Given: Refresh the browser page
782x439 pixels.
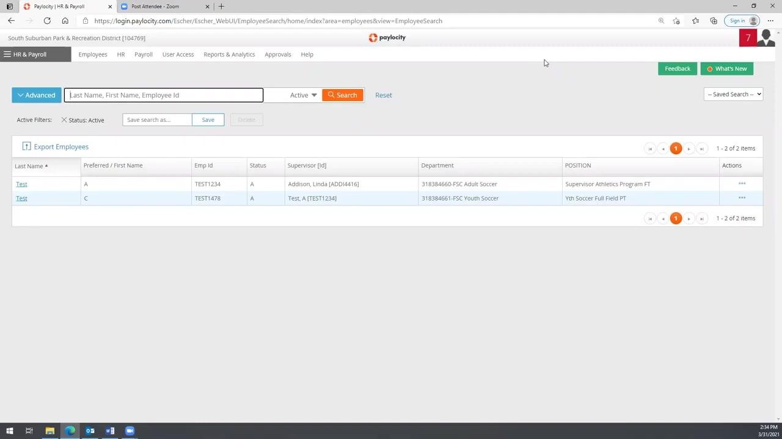Looking at the screenshot, I should point(47,21).
